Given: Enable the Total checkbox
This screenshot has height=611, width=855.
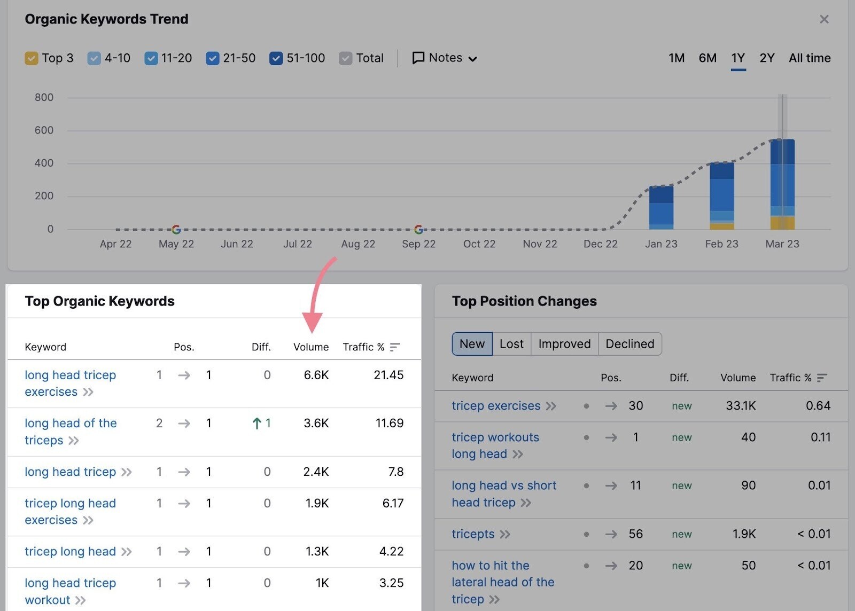Looking at the screenshot, I should coord(345,58).
